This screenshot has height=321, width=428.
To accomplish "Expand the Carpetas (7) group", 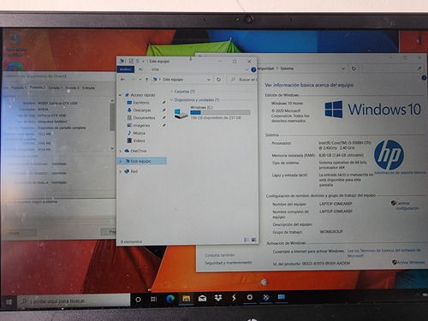I will pyautogui.click(x=172, y=92).
